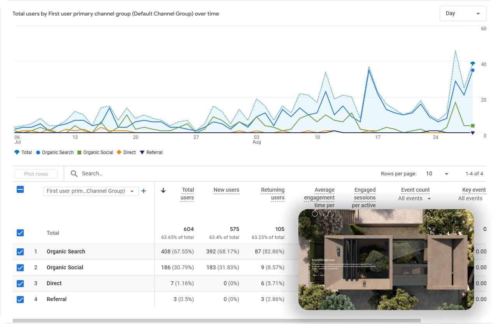Click the architecture website thumbnail preview

[x=386, y=260]
